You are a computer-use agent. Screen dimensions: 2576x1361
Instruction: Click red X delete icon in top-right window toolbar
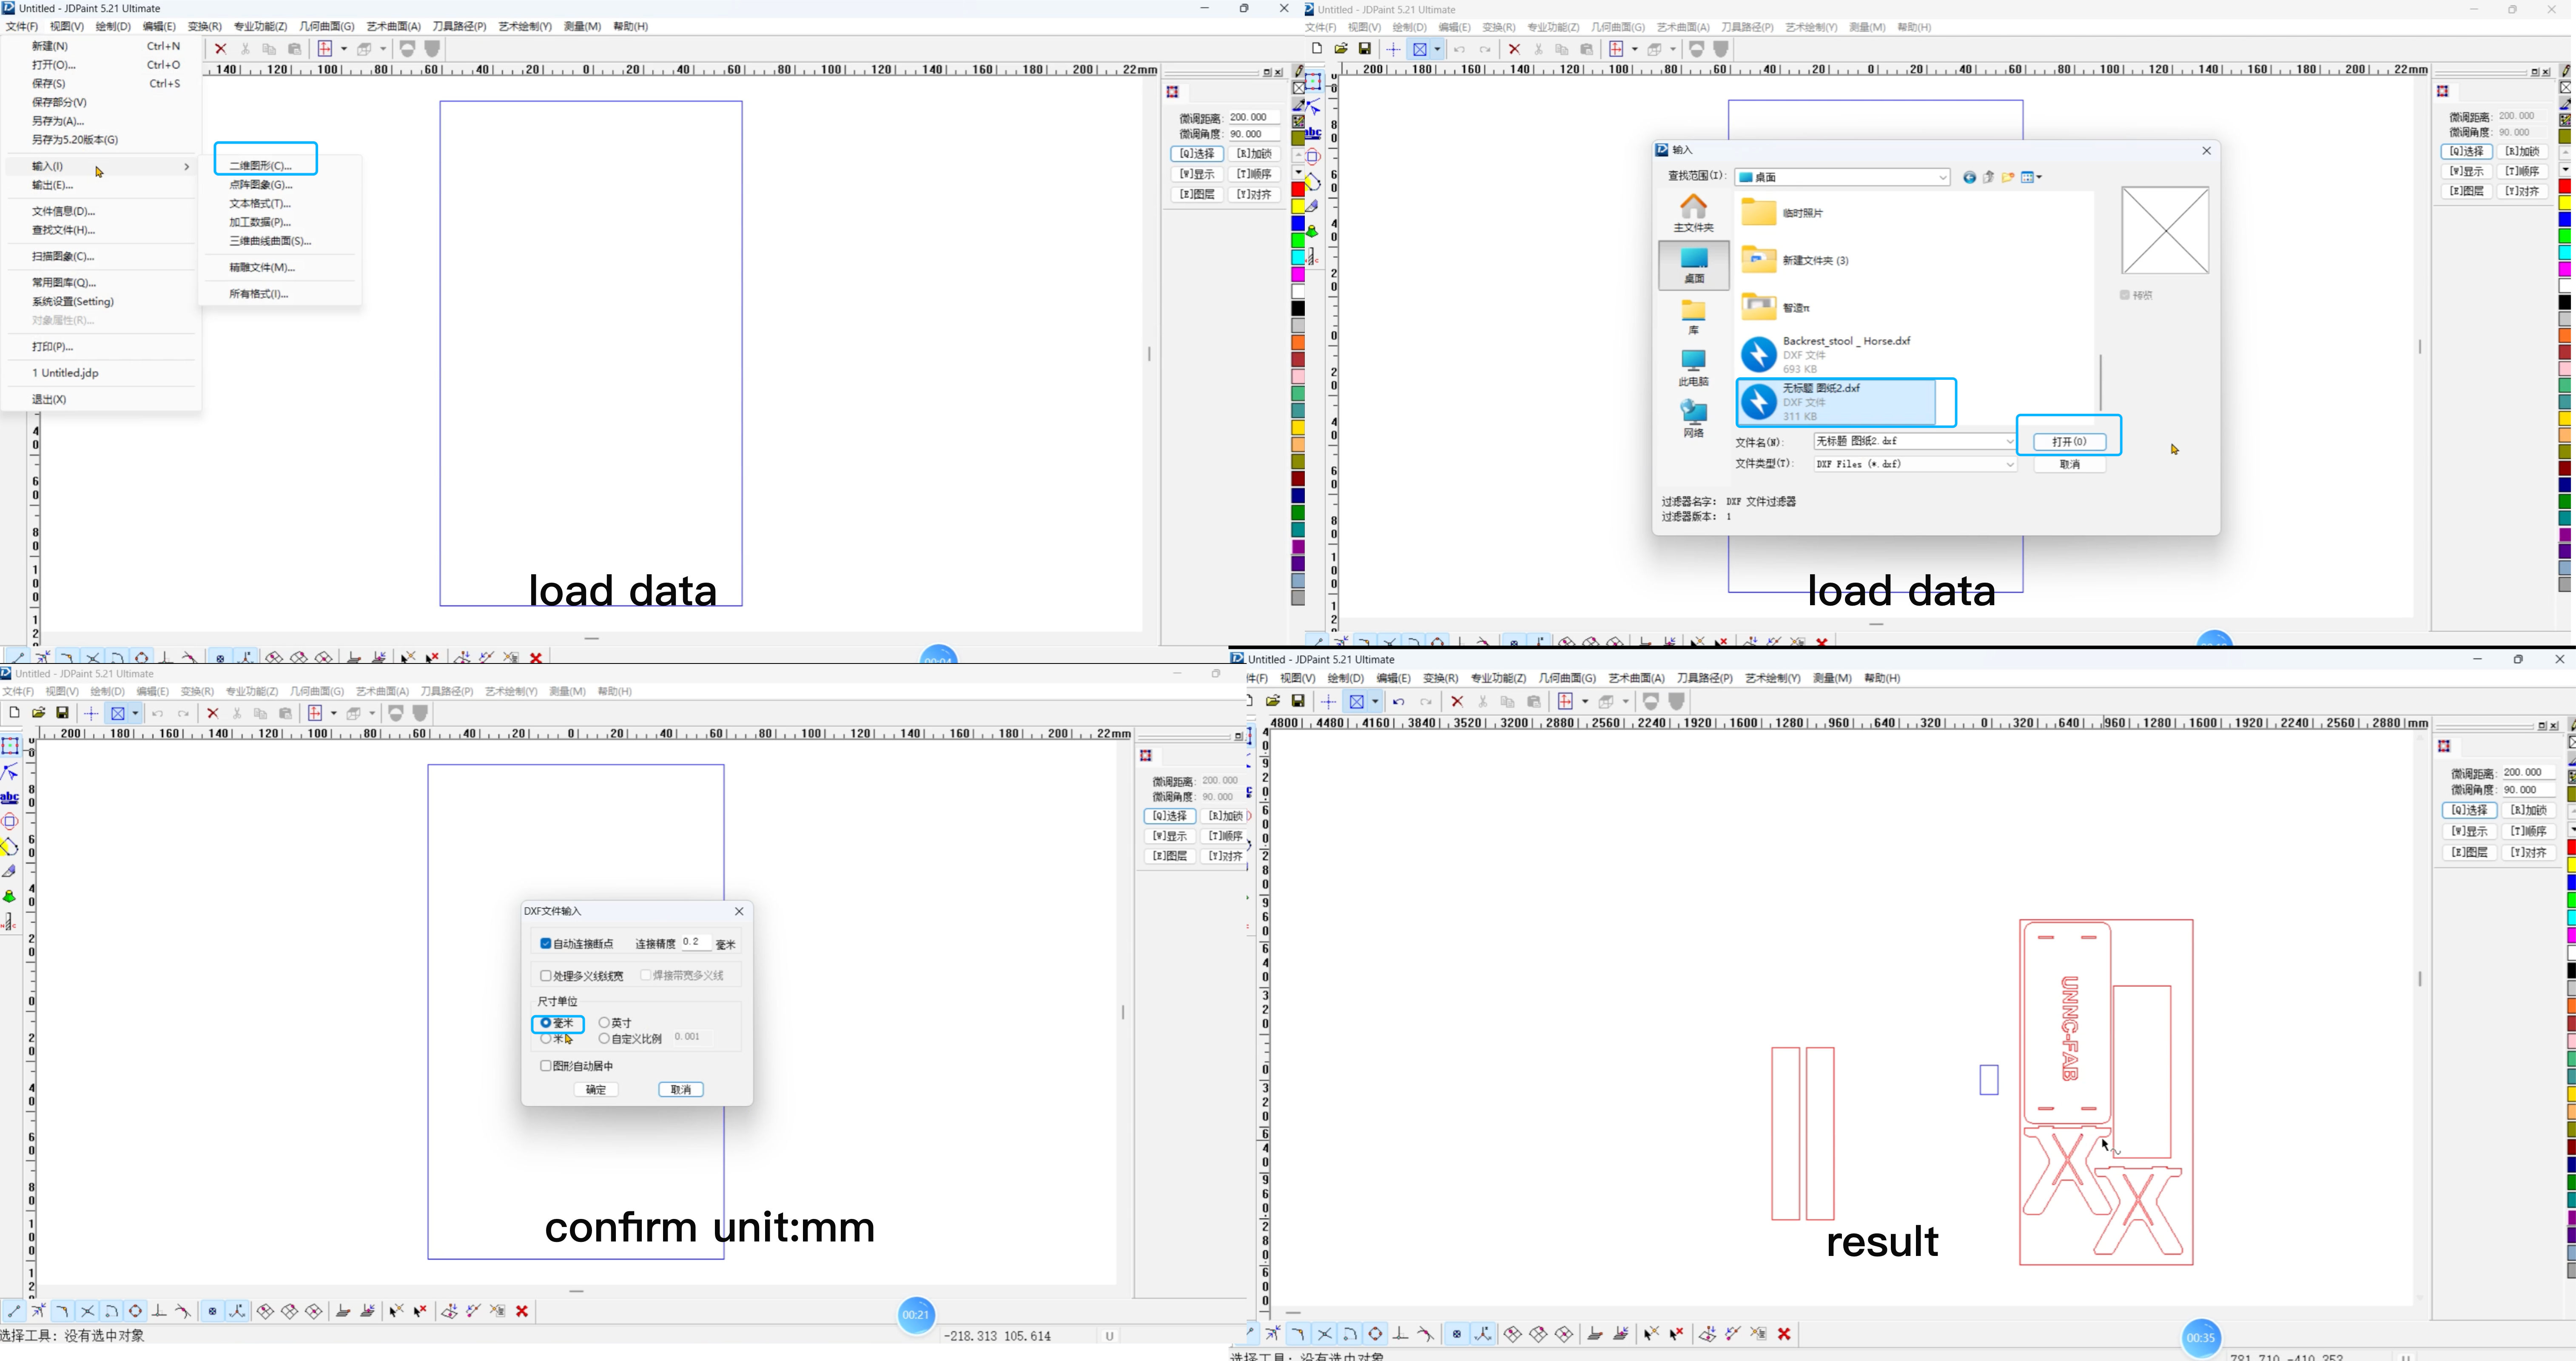point(1514,49)
